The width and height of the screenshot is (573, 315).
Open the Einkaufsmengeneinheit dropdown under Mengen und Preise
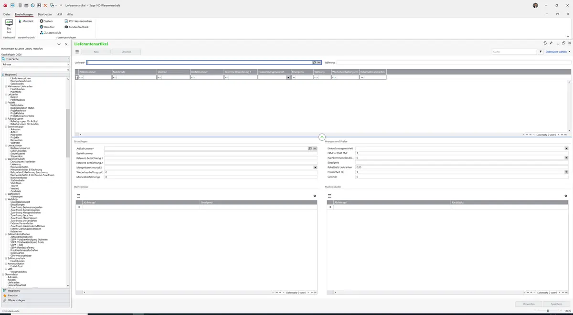coord(566,148)
